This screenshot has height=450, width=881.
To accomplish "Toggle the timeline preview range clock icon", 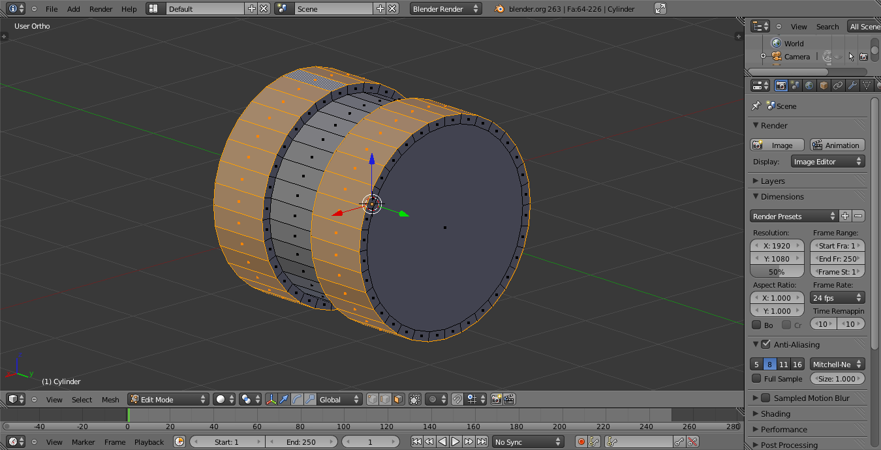I will click(x=179, y=442).
